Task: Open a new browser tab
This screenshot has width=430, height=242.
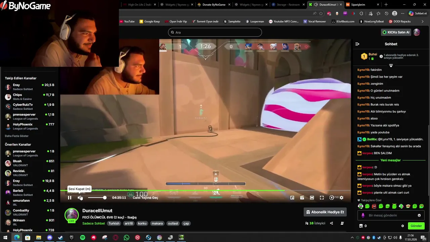Action: tap(386, 5)
